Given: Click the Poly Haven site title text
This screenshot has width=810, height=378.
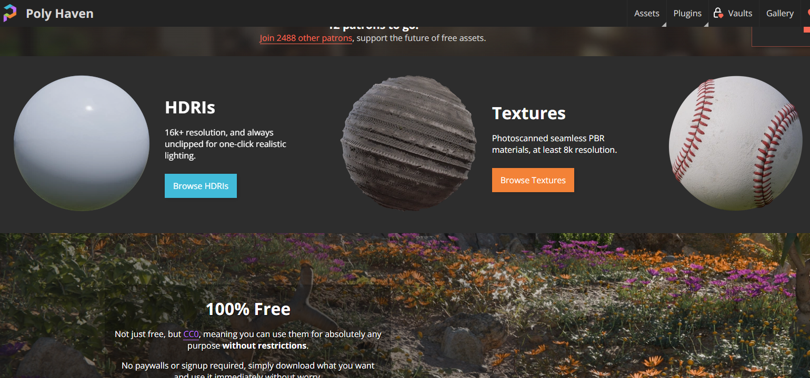Looking at the screenshot, I should point(59,14).
